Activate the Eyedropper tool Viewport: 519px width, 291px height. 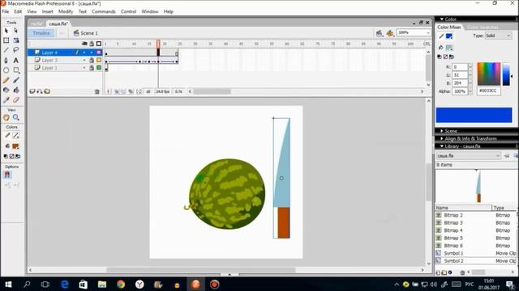tap(6, 100)
